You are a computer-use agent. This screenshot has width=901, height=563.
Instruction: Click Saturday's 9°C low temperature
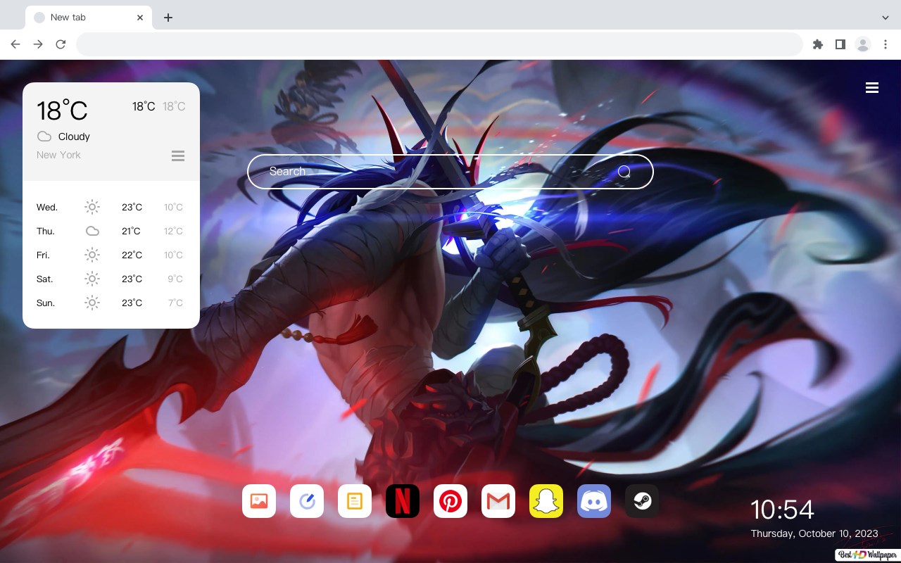[175, 279]
